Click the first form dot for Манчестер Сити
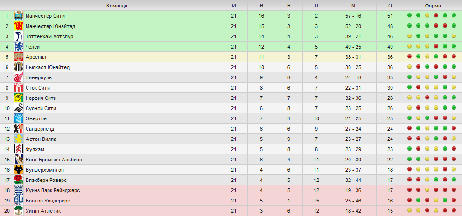 pyautogui.click(x=409, y=15)
